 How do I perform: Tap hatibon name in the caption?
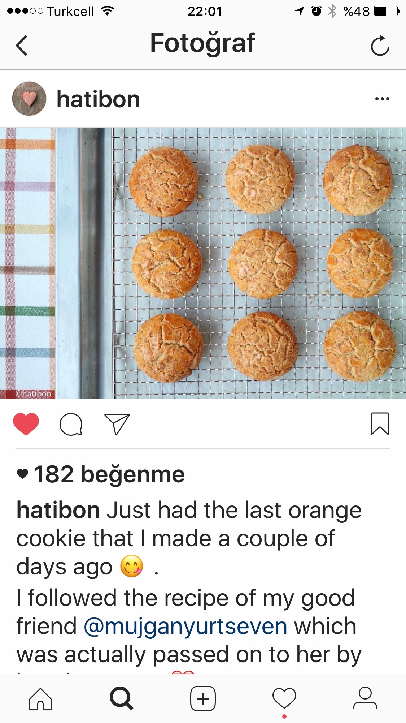[58, 510]
